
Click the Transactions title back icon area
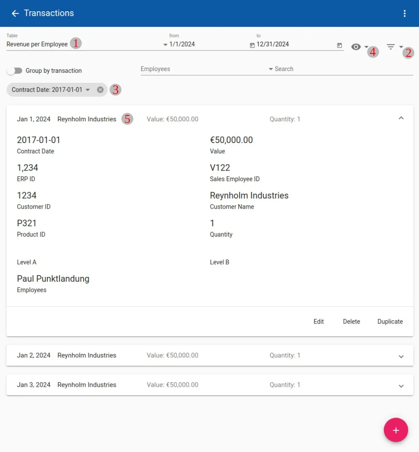tap(15, 13)
